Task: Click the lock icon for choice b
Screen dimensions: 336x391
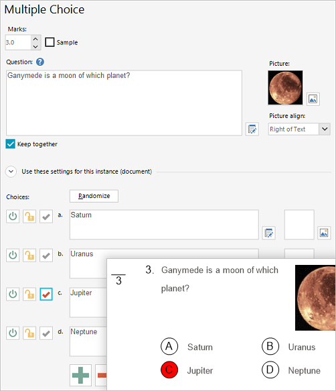Action: (29, 256)
